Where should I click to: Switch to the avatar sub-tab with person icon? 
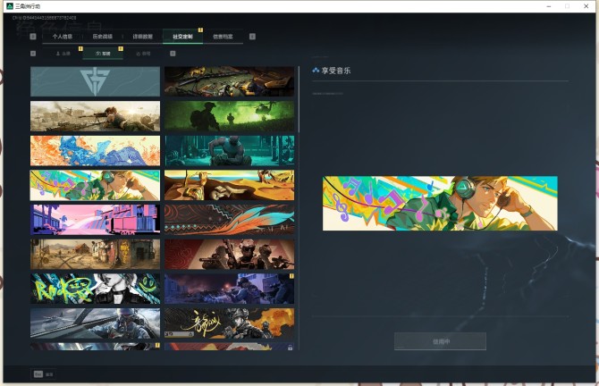(x=63, y=54)
